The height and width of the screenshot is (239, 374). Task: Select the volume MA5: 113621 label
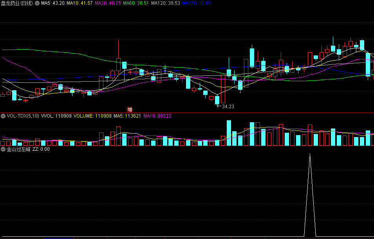[127, 116]
